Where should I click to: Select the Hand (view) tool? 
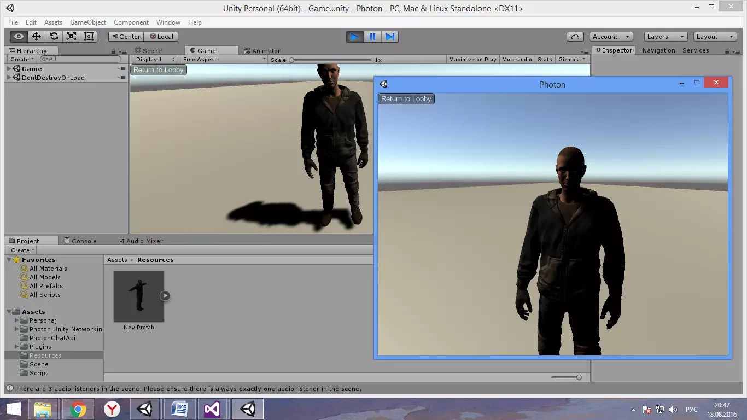19,37
